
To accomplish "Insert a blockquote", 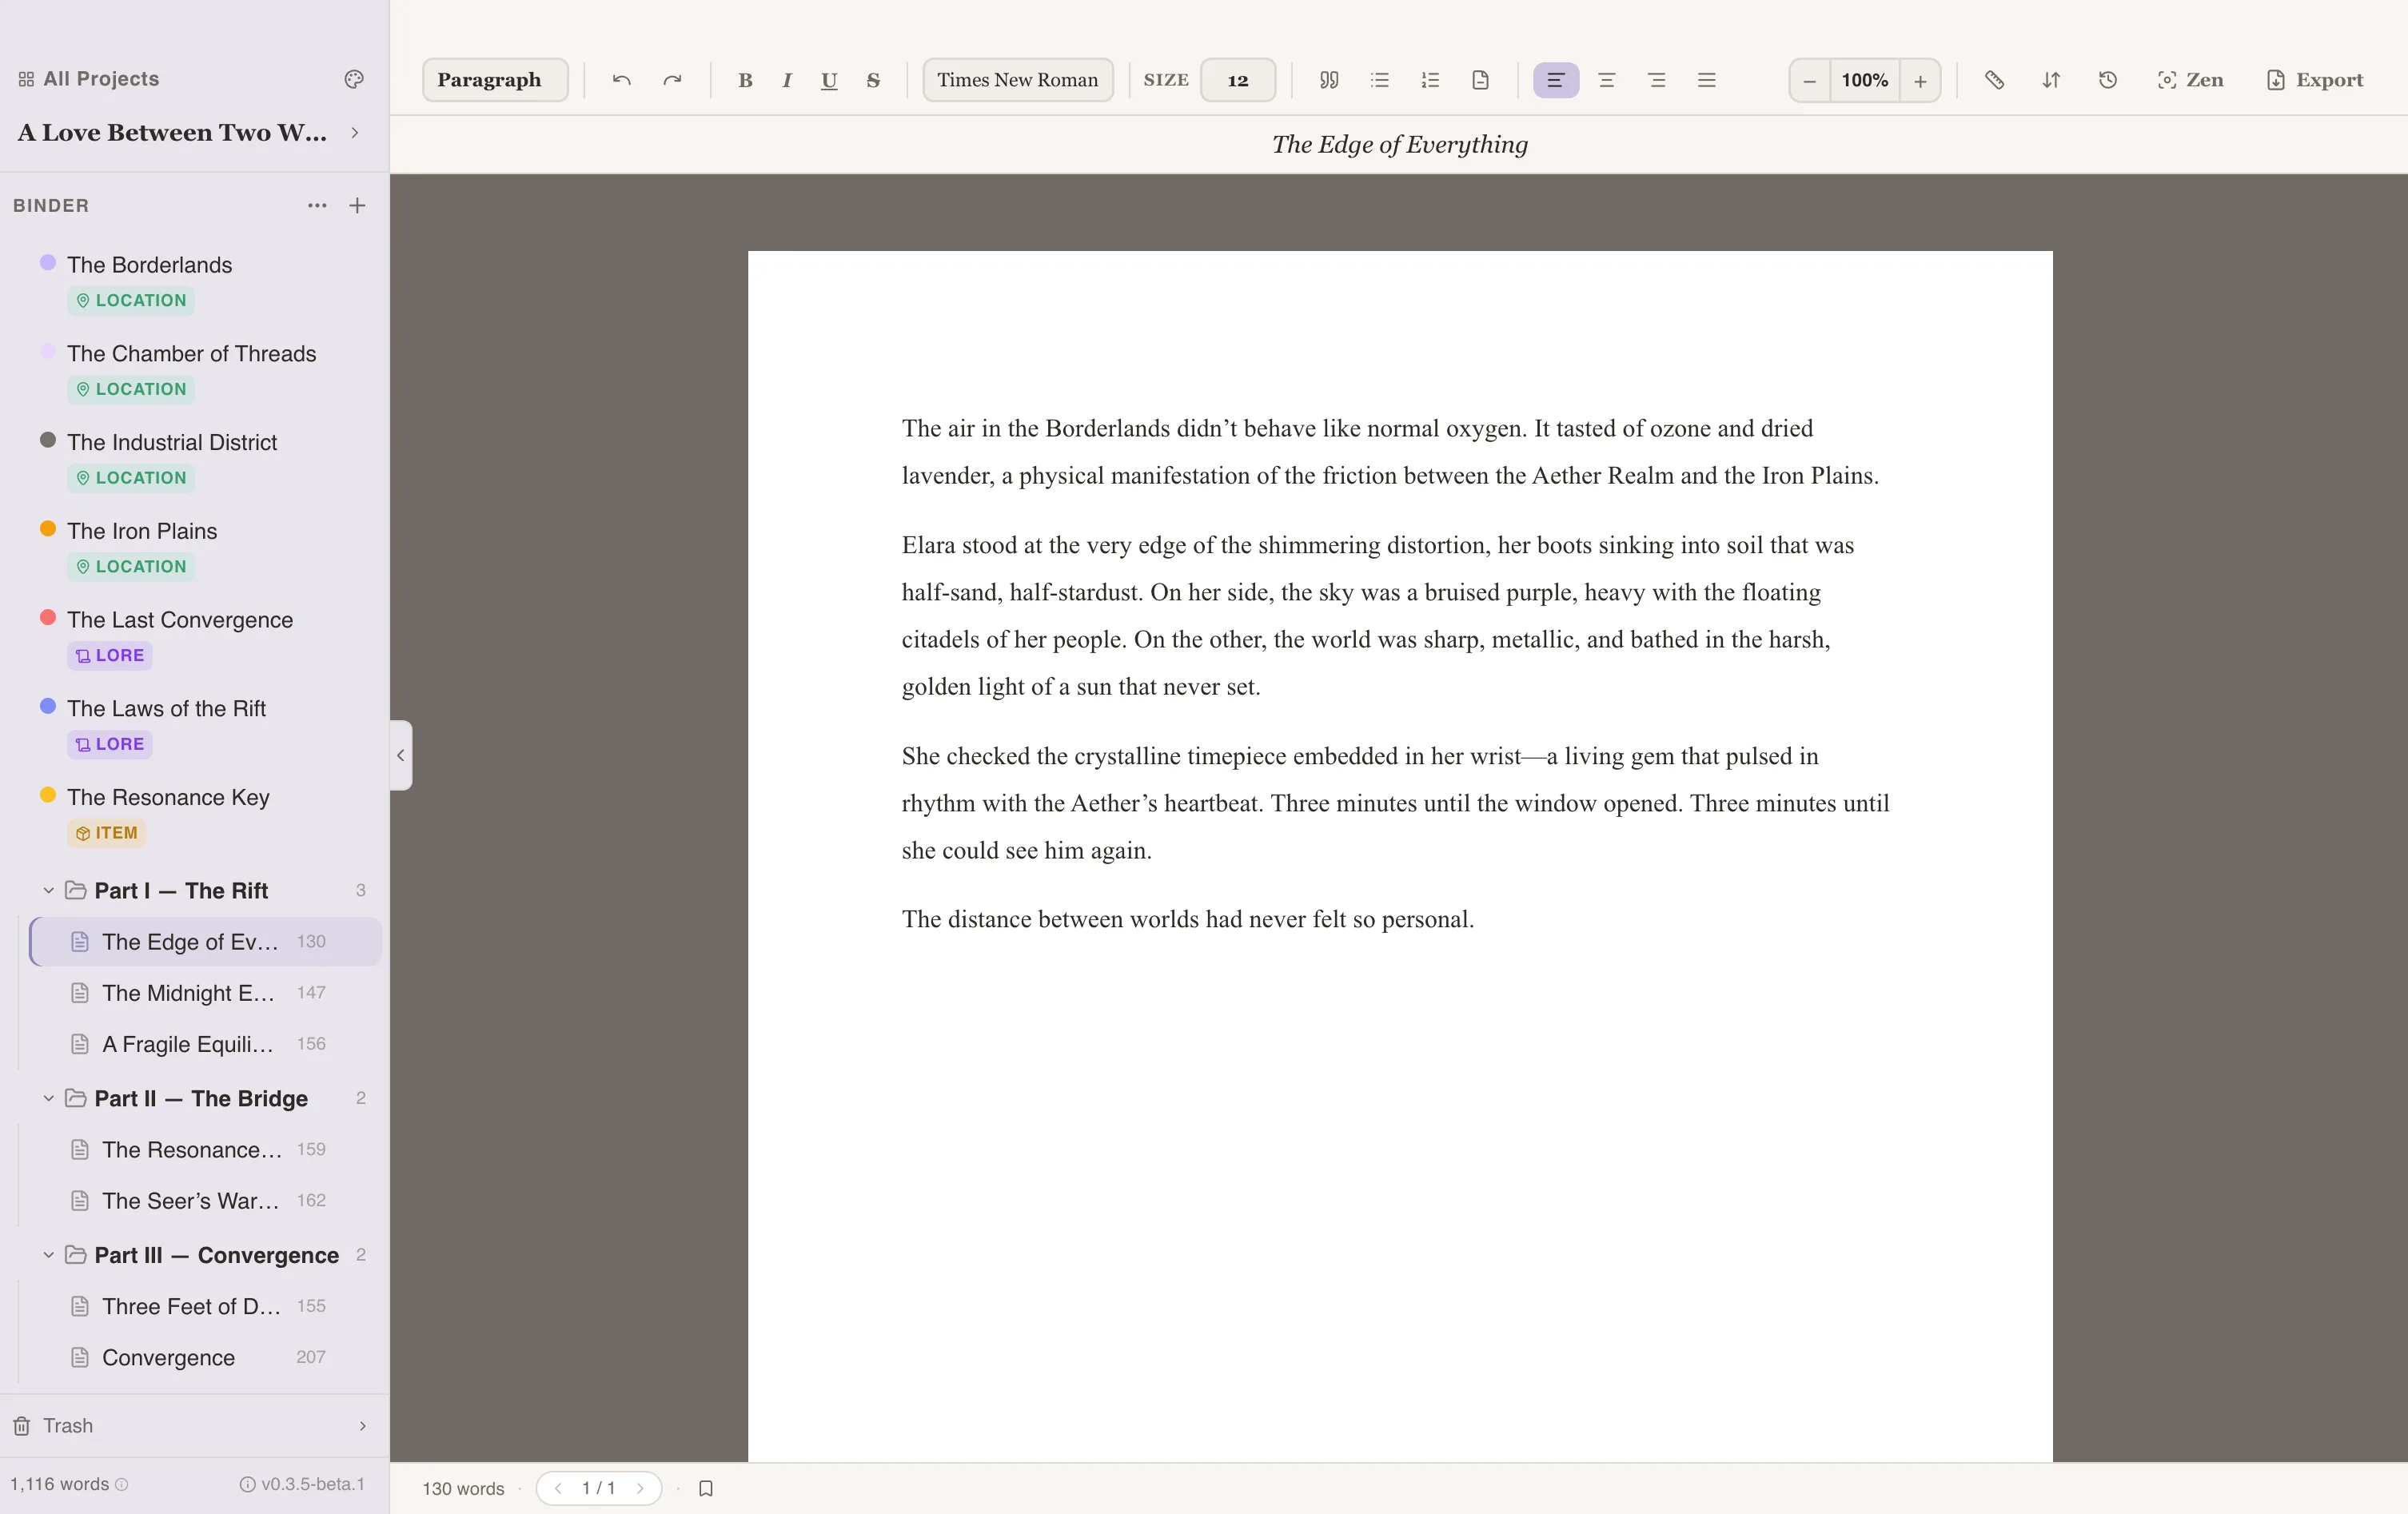I will [x=1329, y=80].
